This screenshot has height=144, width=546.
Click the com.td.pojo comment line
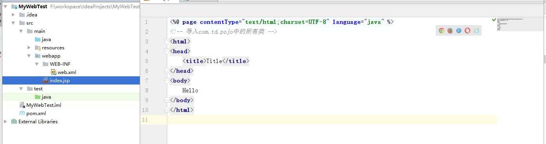pos(224,32)
